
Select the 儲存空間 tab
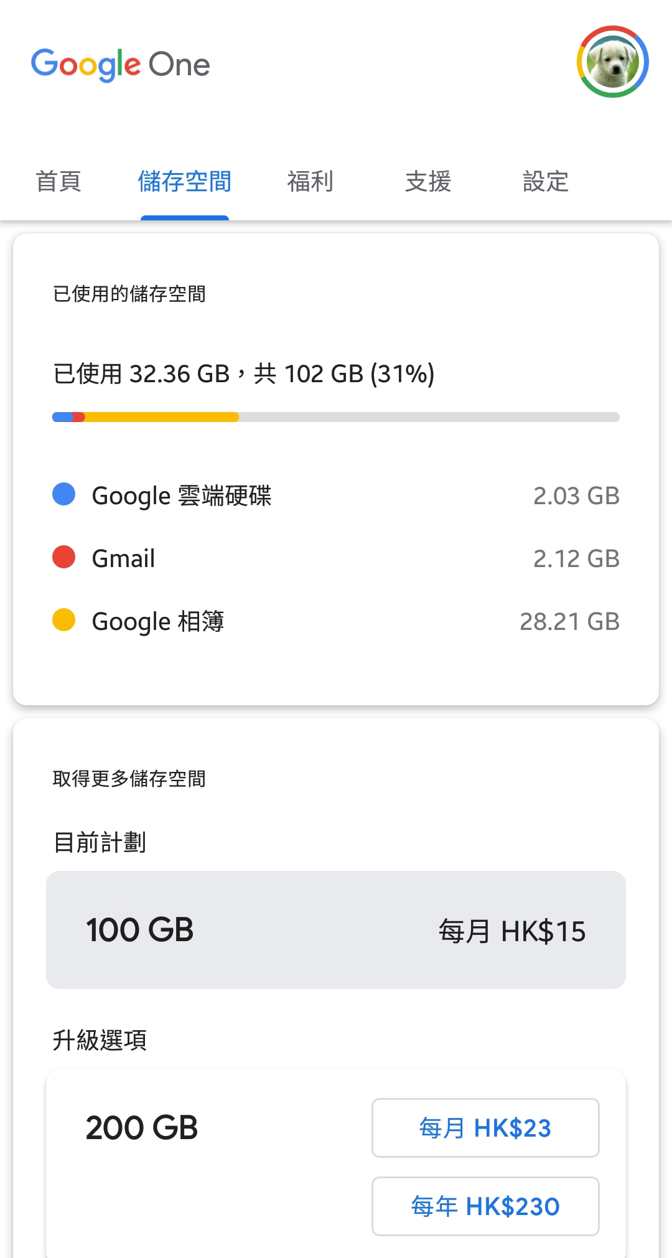click(x=184, y=182)
